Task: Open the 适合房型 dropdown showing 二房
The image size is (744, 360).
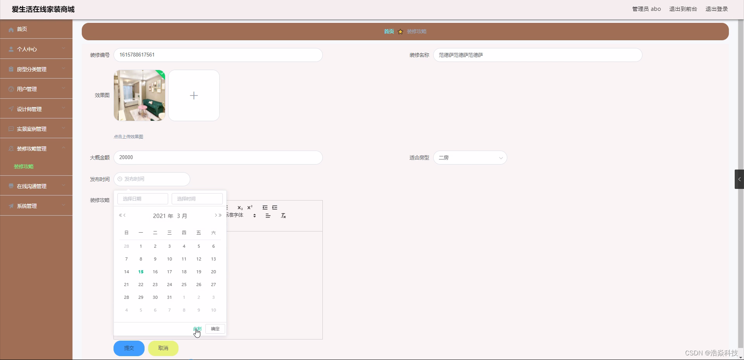Action: (470, 158)
